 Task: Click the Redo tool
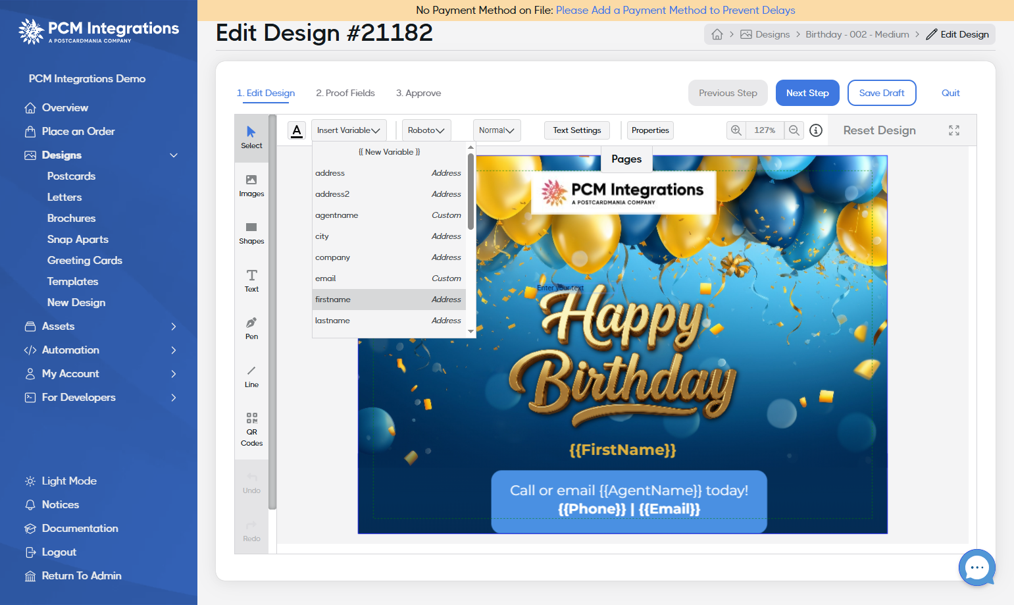coord(251,531)
